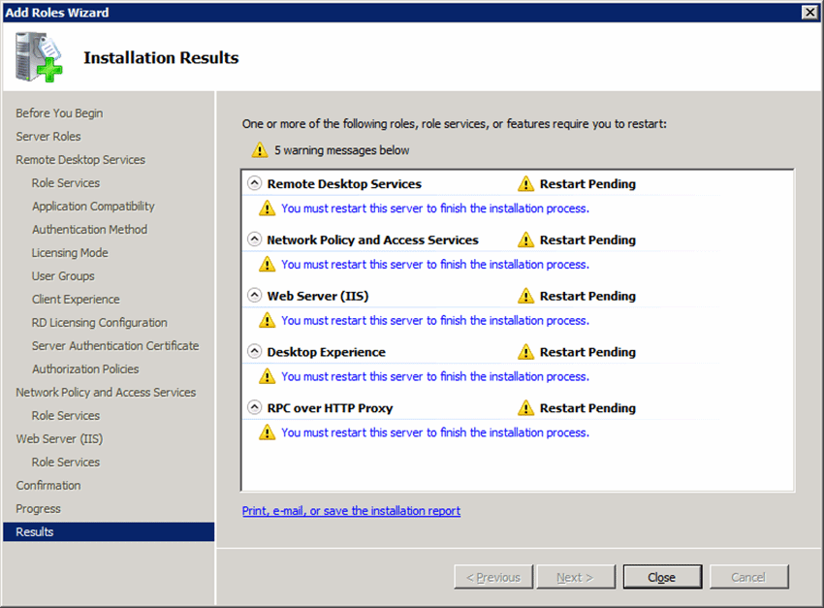
Task: Go to Confirmation step in wizard sidebar
Action: 48,486
